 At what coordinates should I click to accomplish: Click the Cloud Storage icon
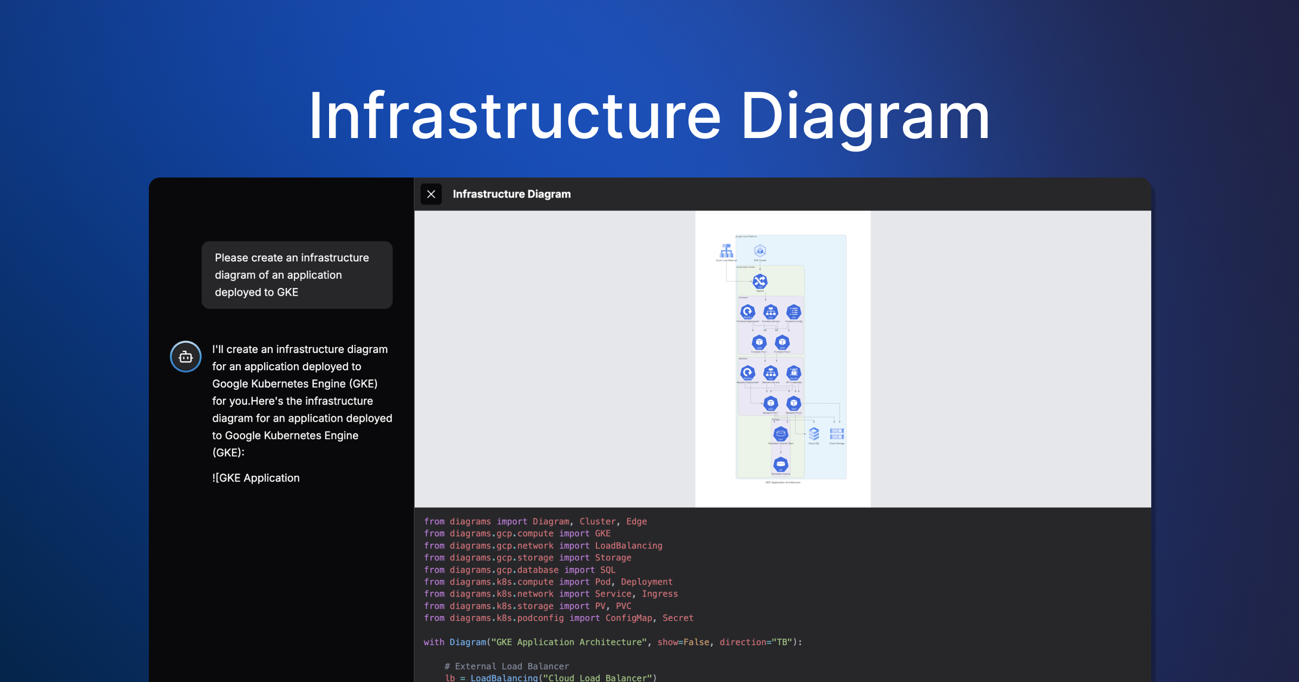(837, 434)
